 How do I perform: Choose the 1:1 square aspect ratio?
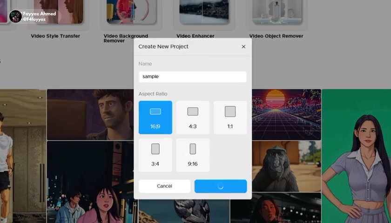(x=230, y=118)
